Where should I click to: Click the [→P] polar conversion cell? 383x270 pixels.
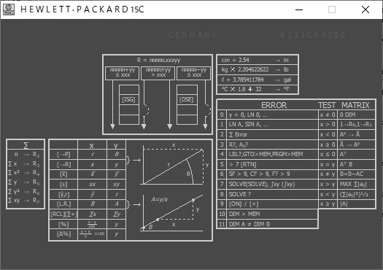[63, 155]
